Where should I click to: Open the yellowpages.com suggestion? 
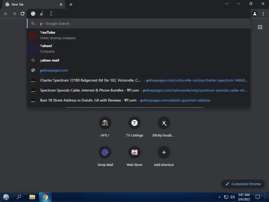coord(139,70)
